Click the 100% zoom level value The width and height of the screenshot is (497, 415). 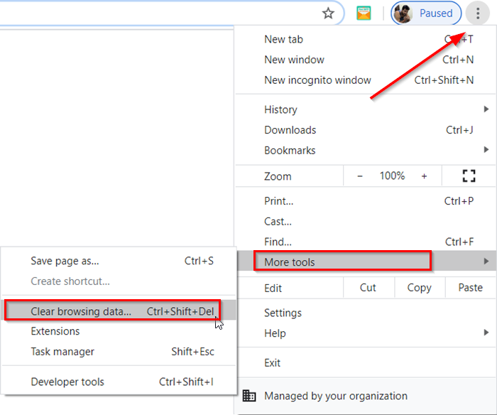click(392, 176)
